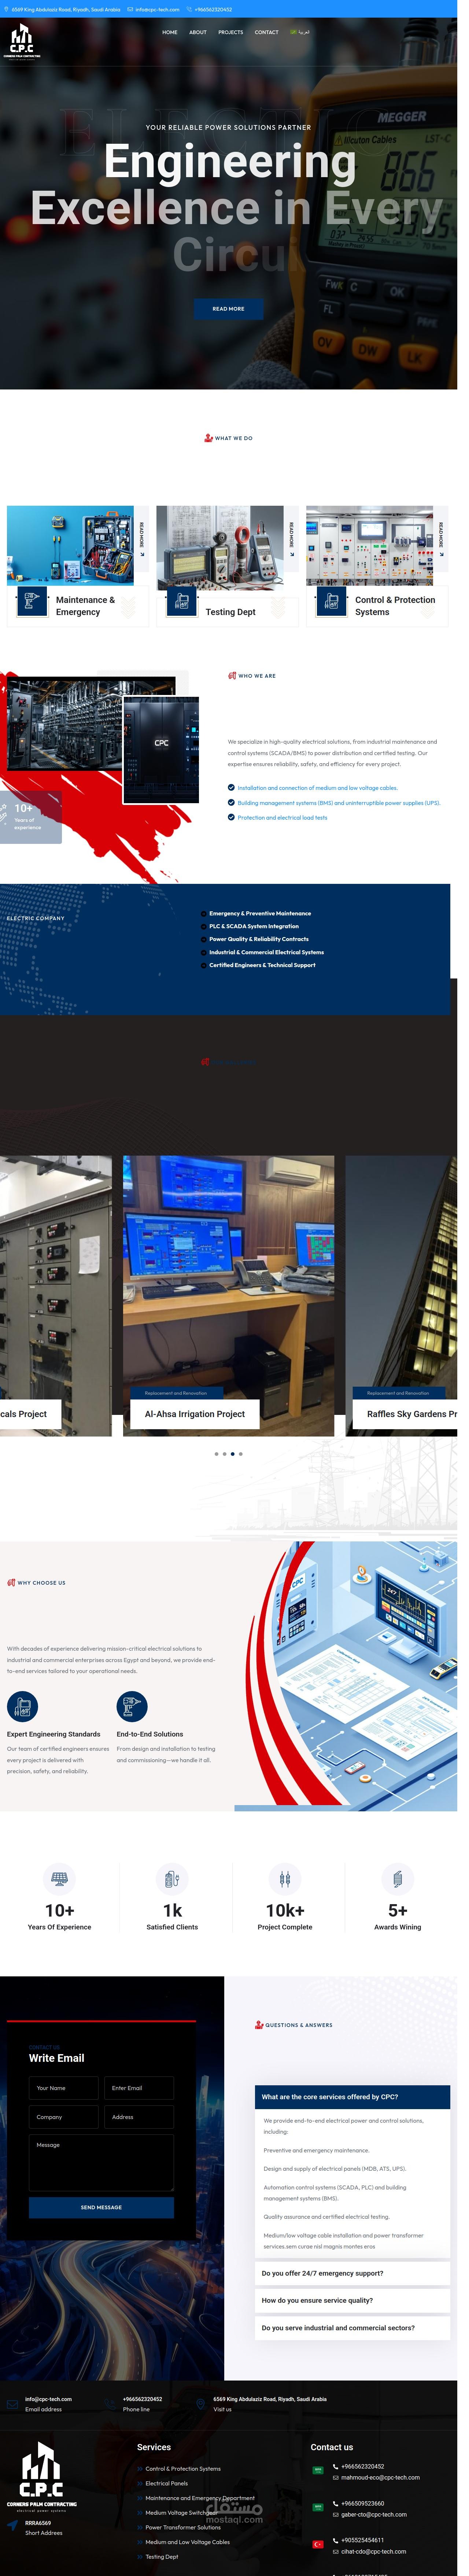Click the Turkish flag contact icon

point(318,2544)
